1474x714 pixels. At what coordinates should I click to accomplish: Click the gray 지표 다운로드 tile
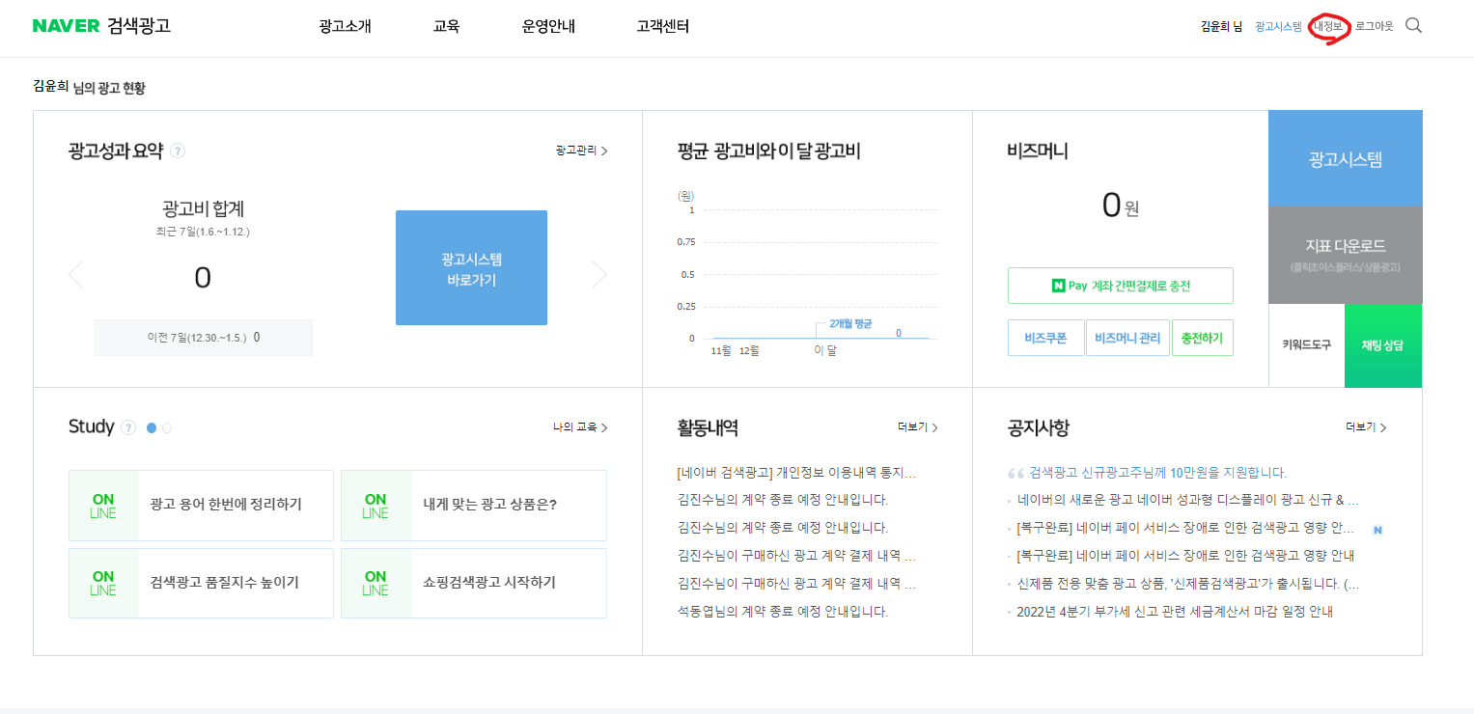(1346, 255)
